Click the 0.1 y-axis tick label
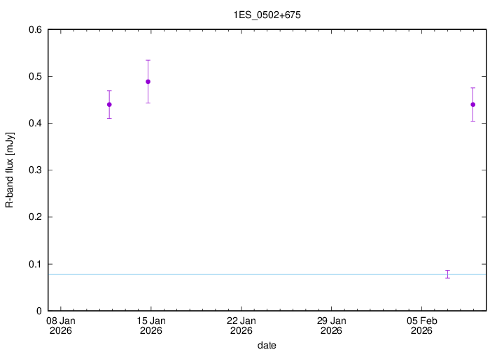Image resolution: width=504 pixels, height=352 pixels. tap(35, 264)
